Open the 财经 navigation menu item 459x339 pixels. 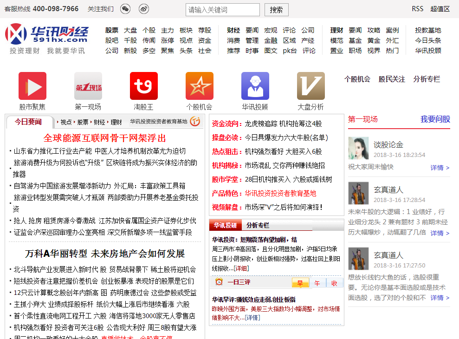(x=233, y=30)
